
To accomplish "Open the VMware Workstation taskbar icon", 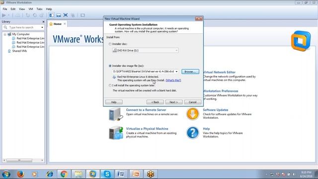I will click(93, 174).
